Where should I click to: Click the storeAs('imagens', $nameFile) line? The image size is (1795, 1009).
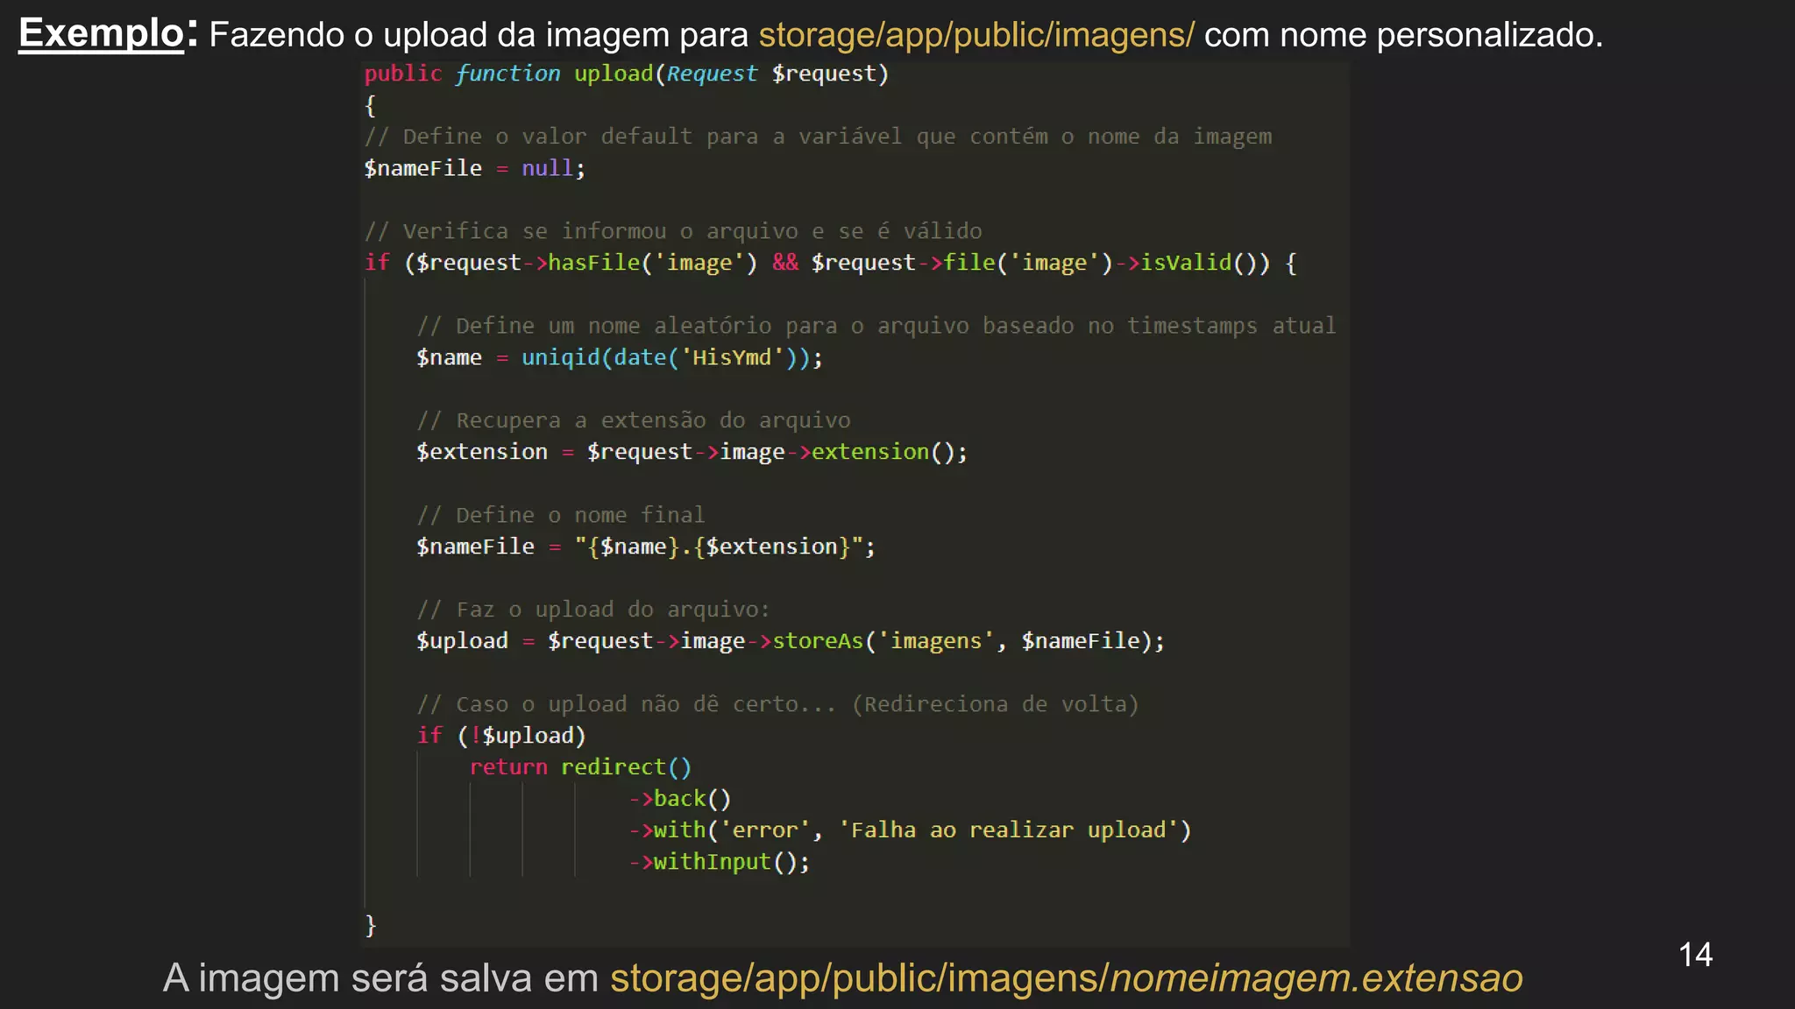(791, 641)
